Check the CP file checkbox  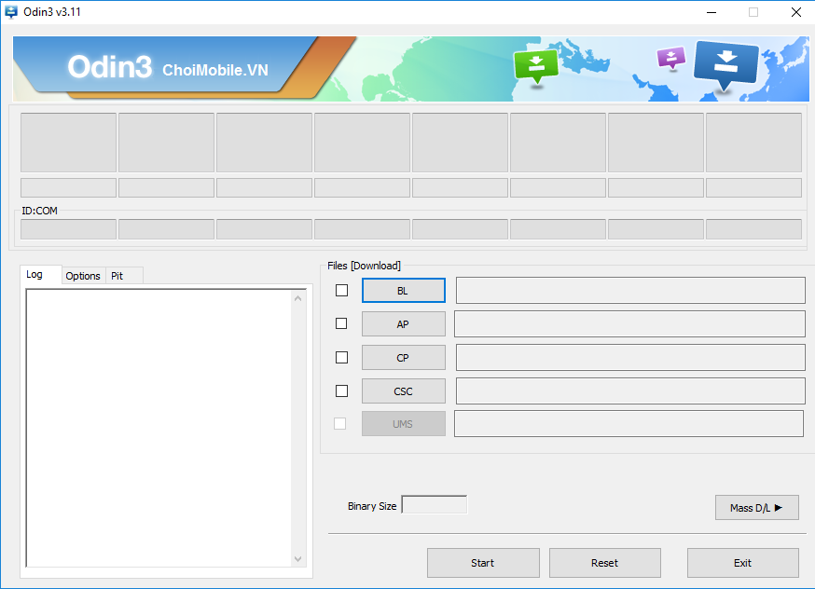341,357
